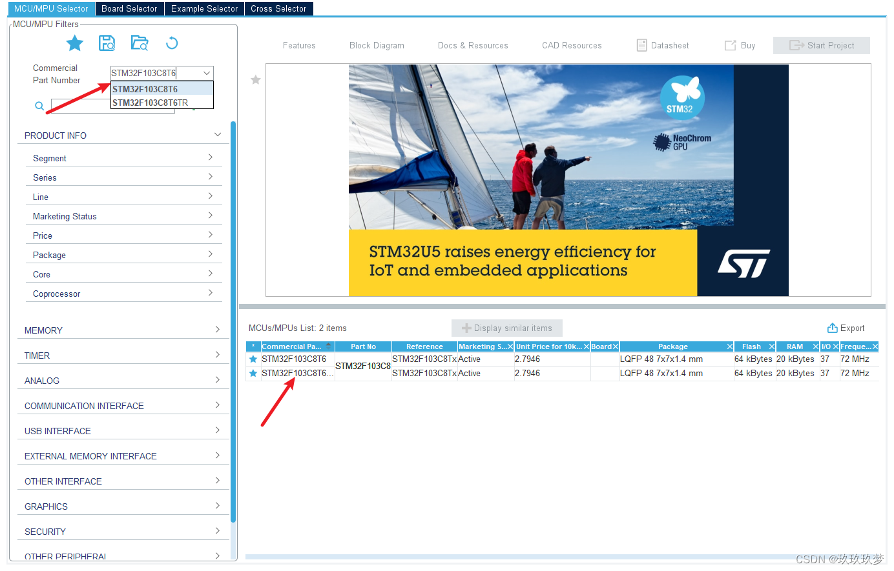Select STM32F103C8T6TR from dropdown list
Screen dimensions: 894x571
pyautogui.click(x=161, y=103)
